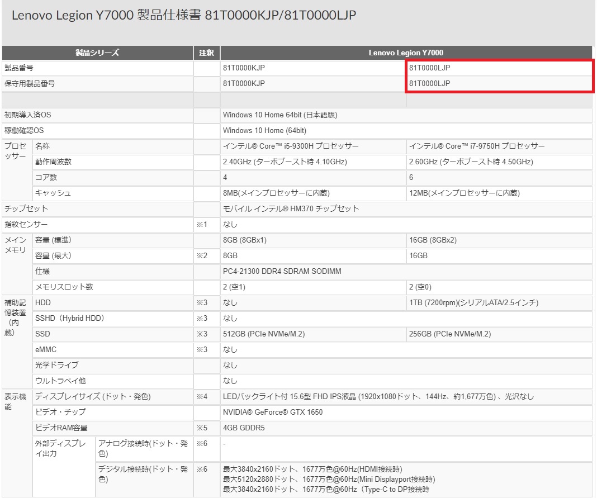This screenshot has width=597, height=498.
Task: Select the 最大3840x2160 HDMI接続時 line
Action: coord(312,469)
